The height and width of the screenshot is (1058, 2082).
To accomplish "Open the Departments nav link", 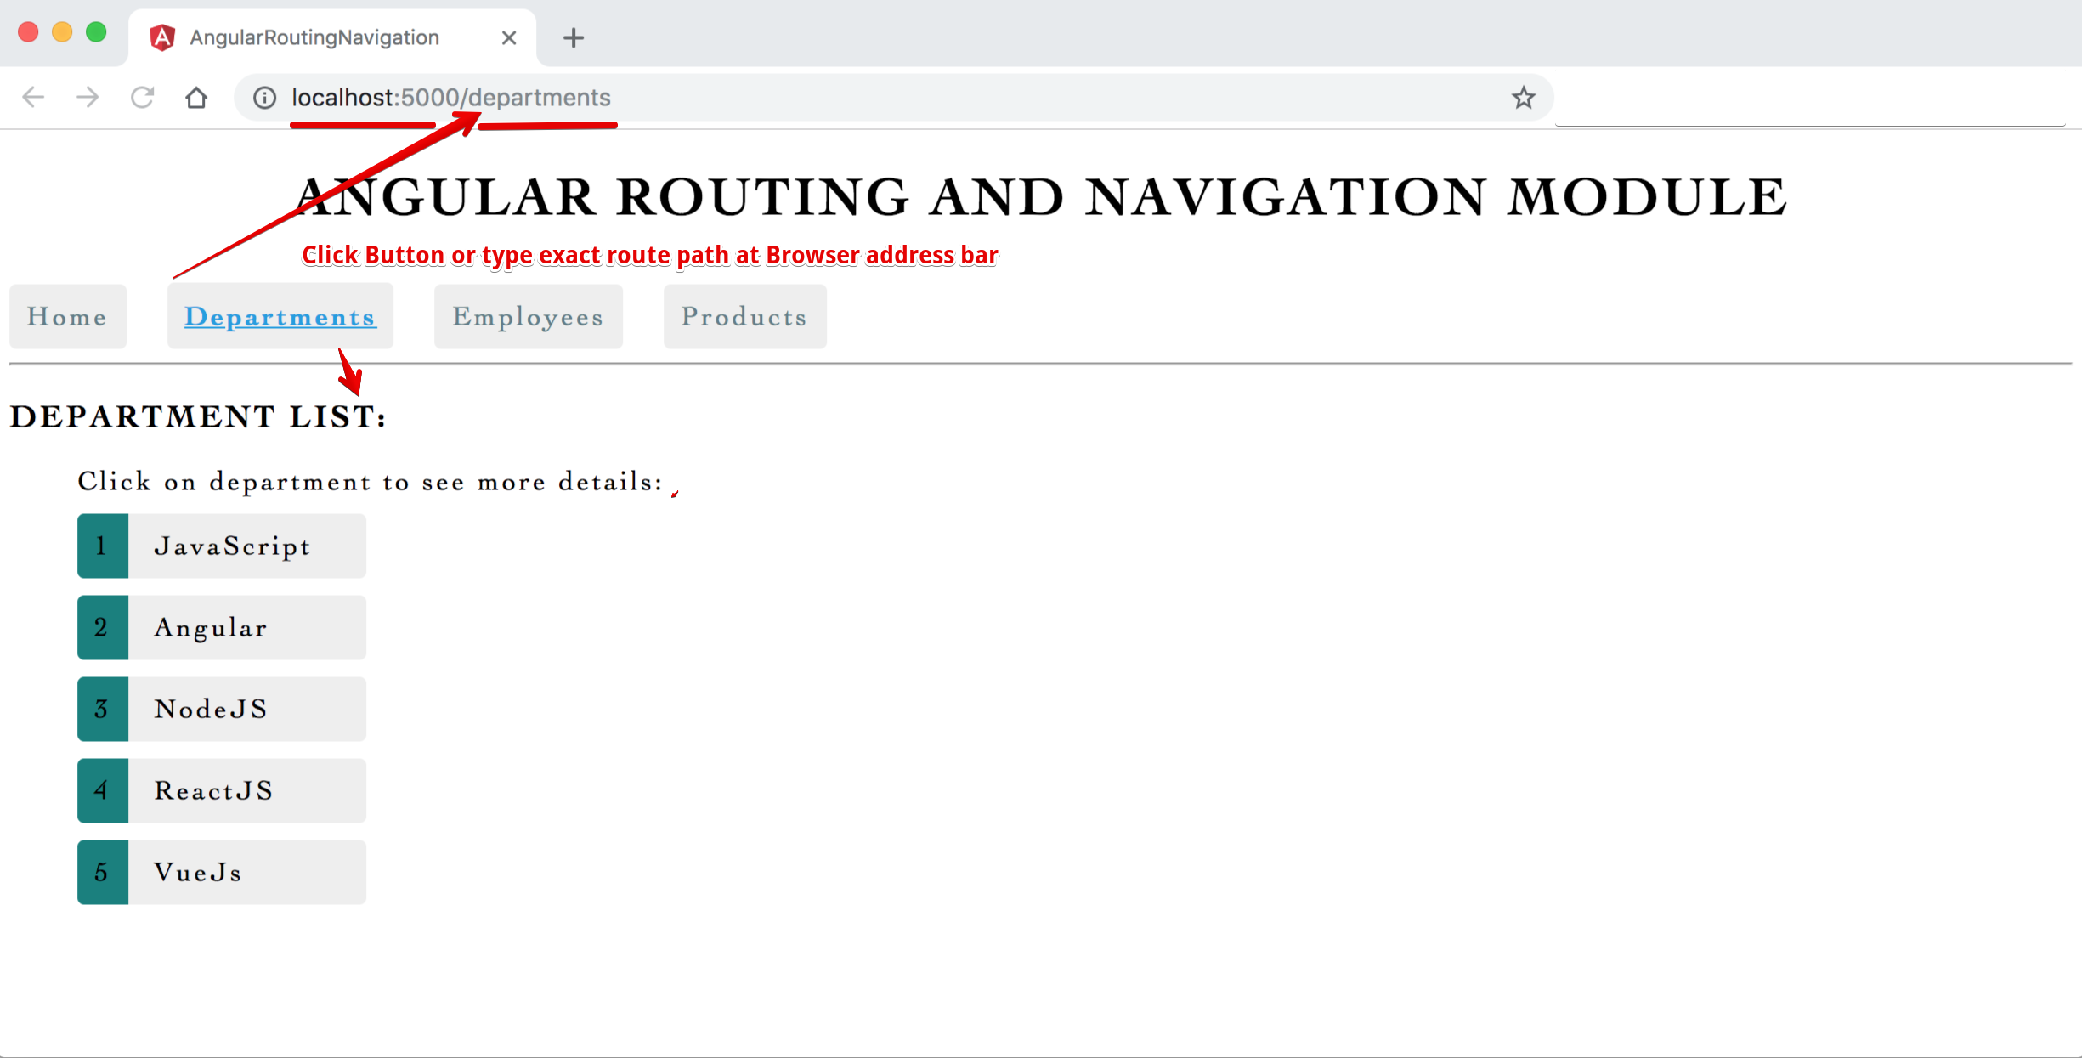I will point(280,316).
